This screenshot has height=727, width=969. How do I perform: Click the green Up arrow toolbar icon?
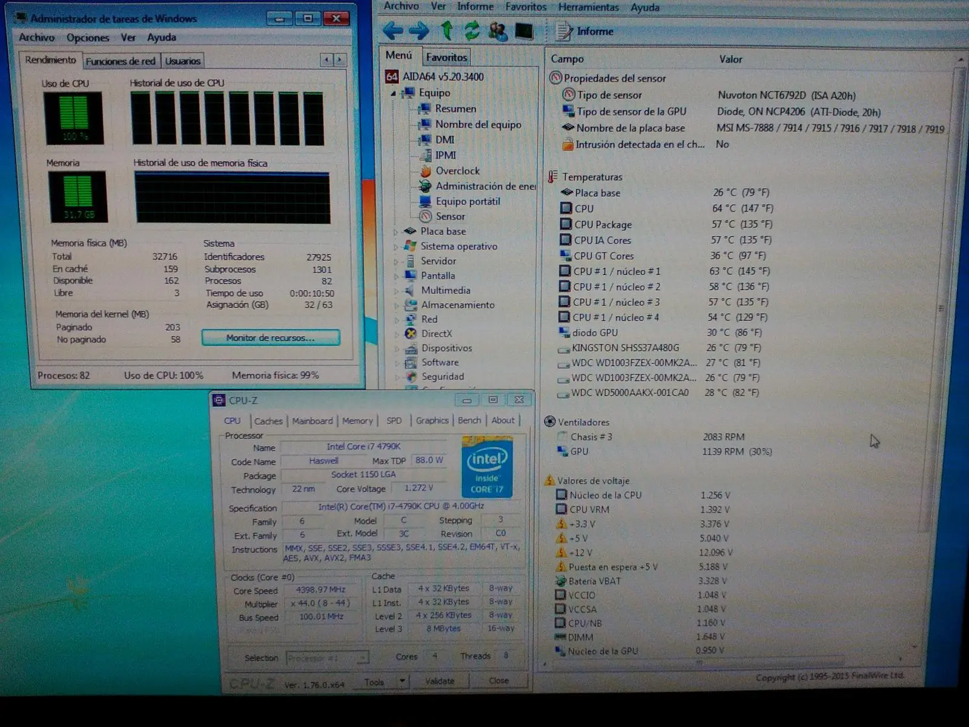click(447, 30)
